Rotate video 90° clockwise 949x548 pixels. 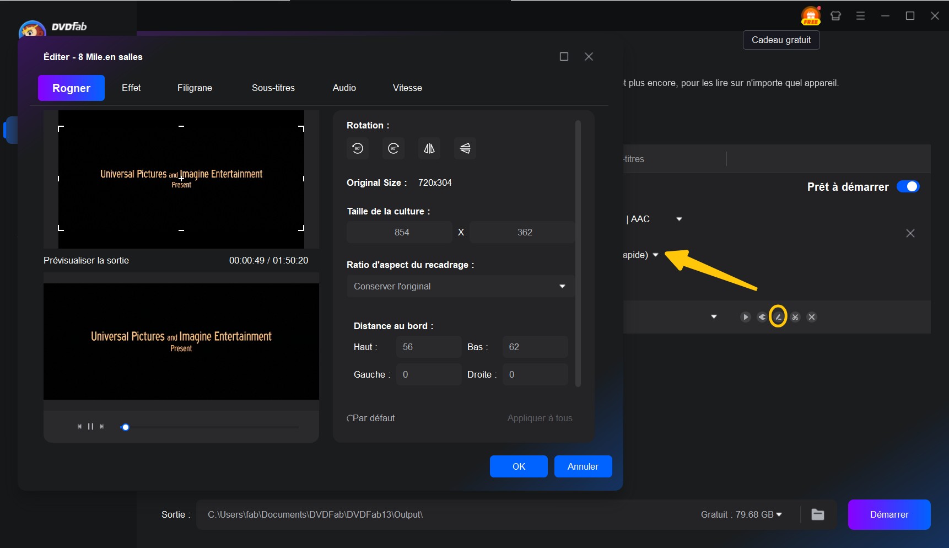coord(393,148)
